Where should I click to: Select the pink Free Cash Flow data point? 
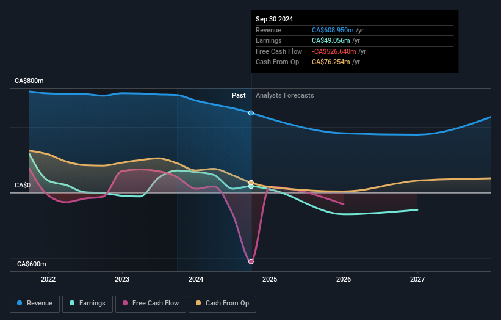point(251,261)
